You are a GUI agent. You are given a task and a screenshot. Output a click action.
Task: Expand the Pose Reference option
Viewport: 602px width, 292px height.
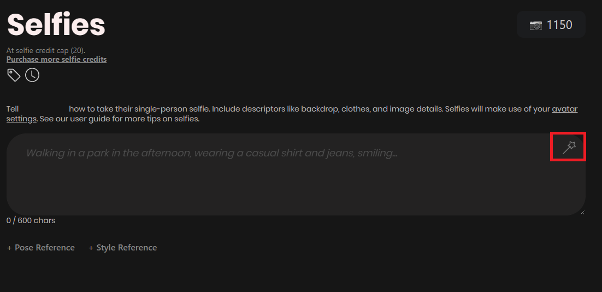(x=40, y=248)
